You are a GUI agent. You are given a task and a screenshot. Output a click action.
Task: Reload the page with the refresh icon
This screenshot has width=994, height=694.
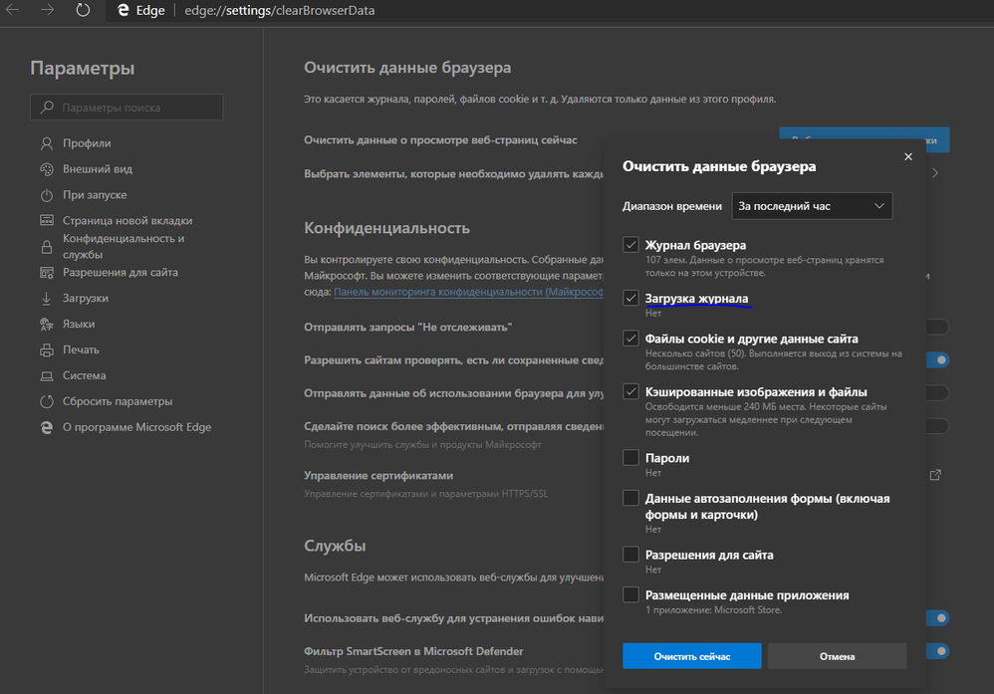(83, 10)
